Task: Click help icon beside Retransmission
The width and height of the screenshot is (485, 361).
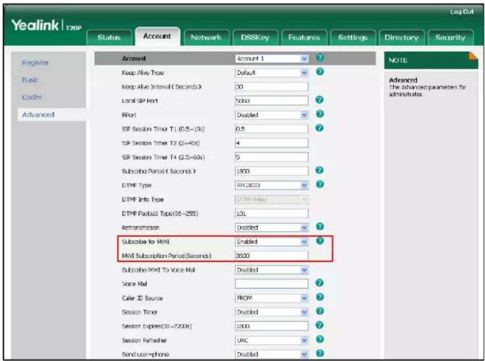Action: [320, 226]
